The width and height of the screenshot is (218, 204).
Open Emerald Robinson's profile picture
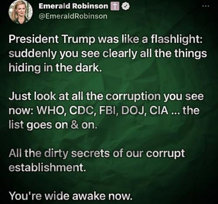(20, 12)
